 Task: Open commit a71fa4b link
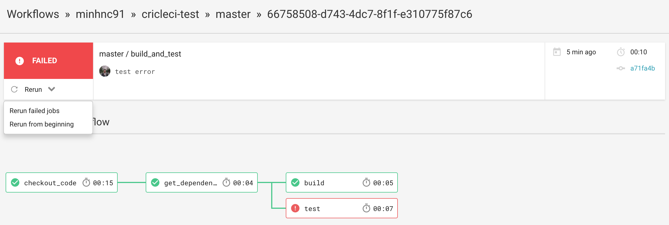click(642, 68)
